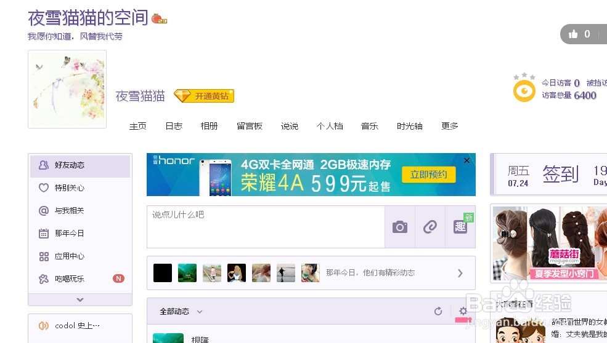Click the fifth avatar thumbnail in 那年今日 row

[x=261, y=273]
